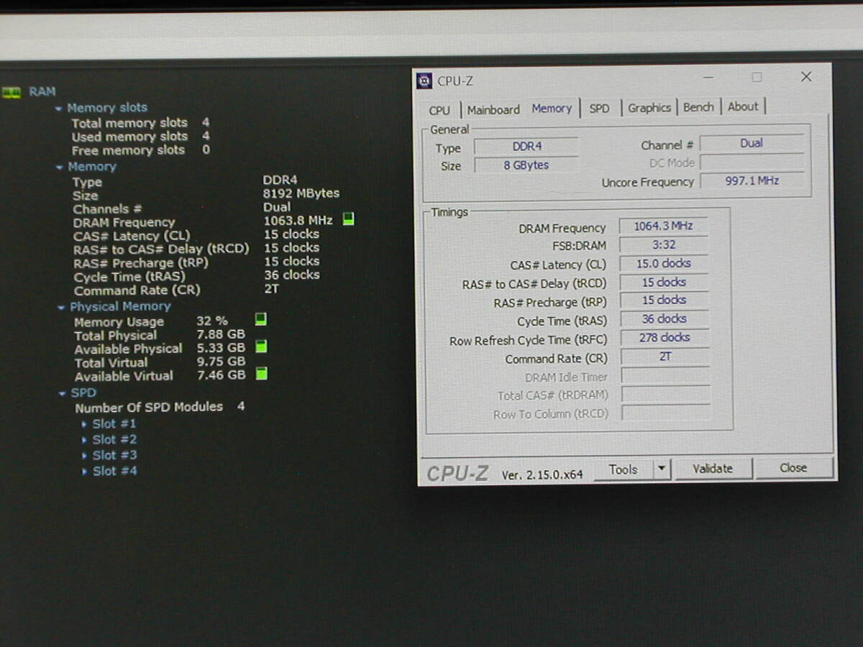Click the RAM memory stick icon
The height and width of the screenshot is (647, 863).
point(12,92)
